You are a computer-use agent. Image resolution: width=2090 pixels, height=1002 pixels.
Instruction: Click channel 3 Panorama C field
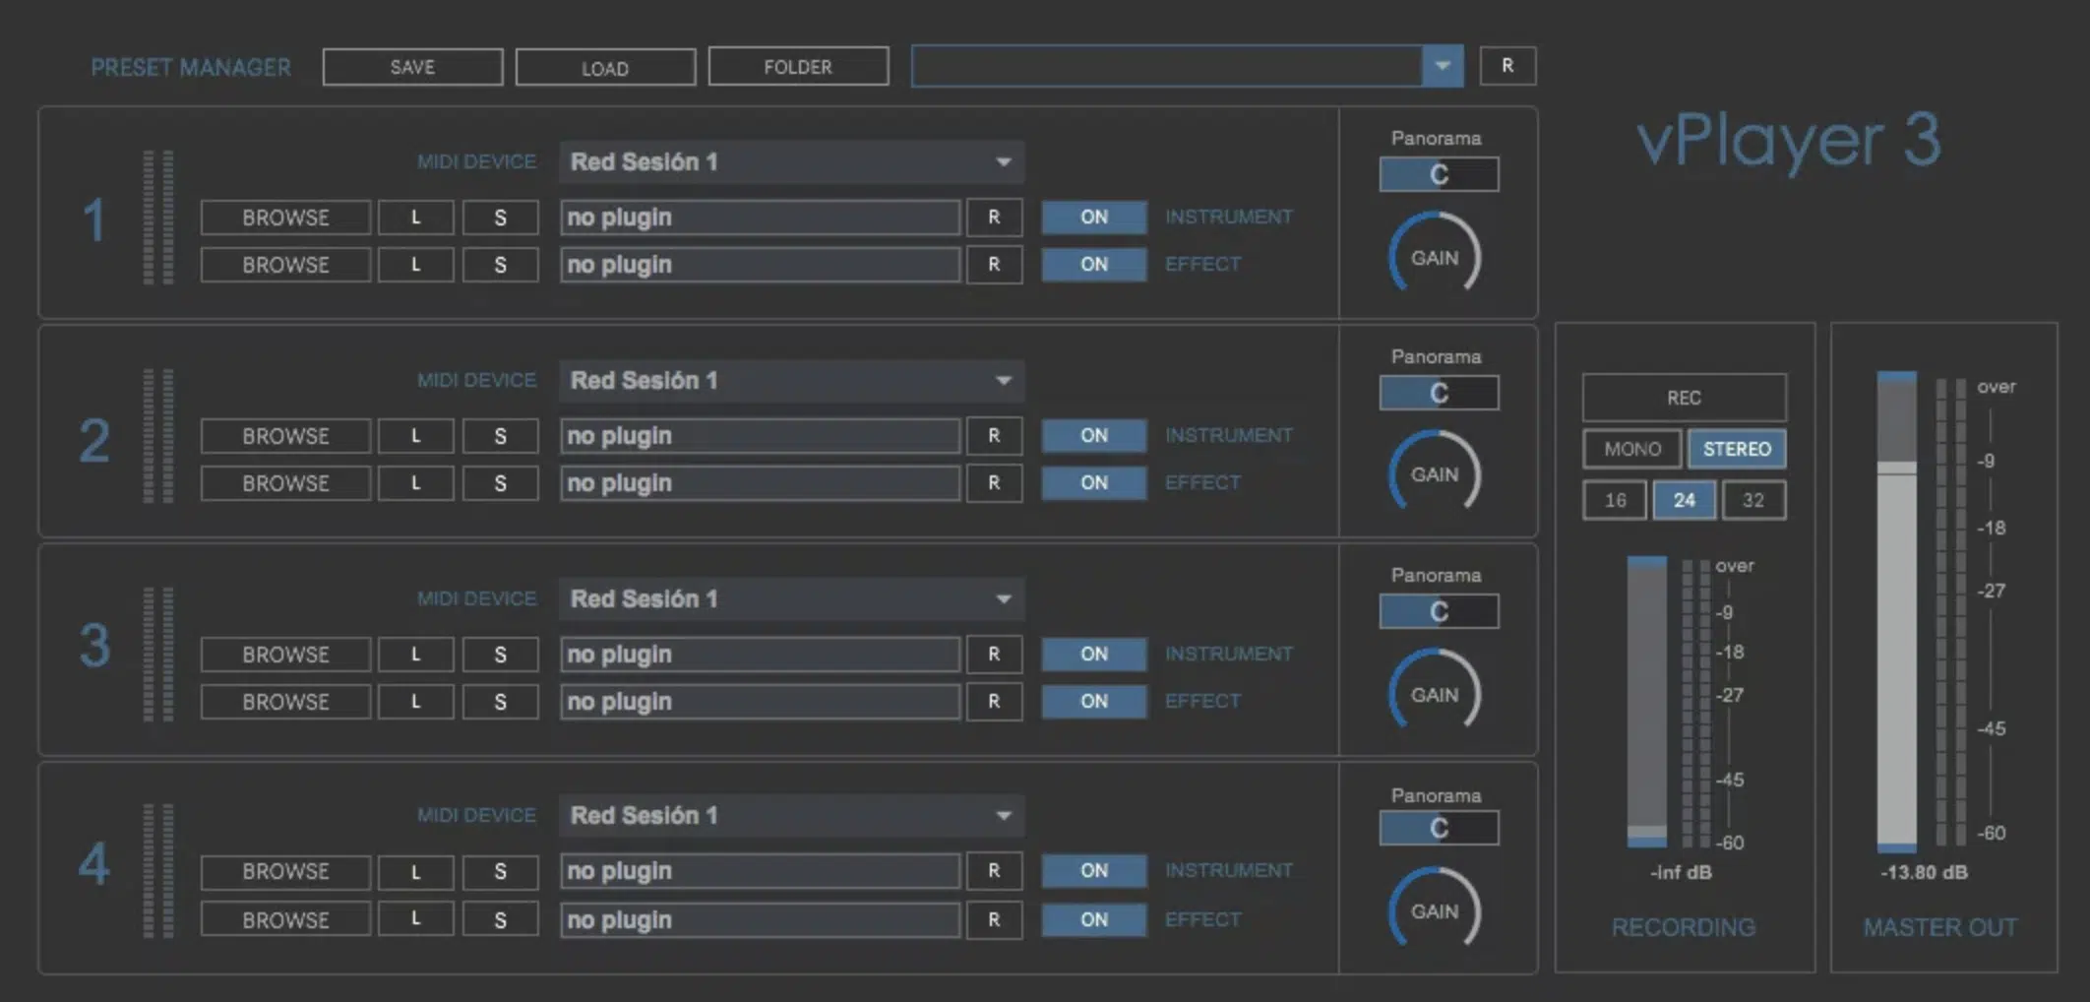1439,612
